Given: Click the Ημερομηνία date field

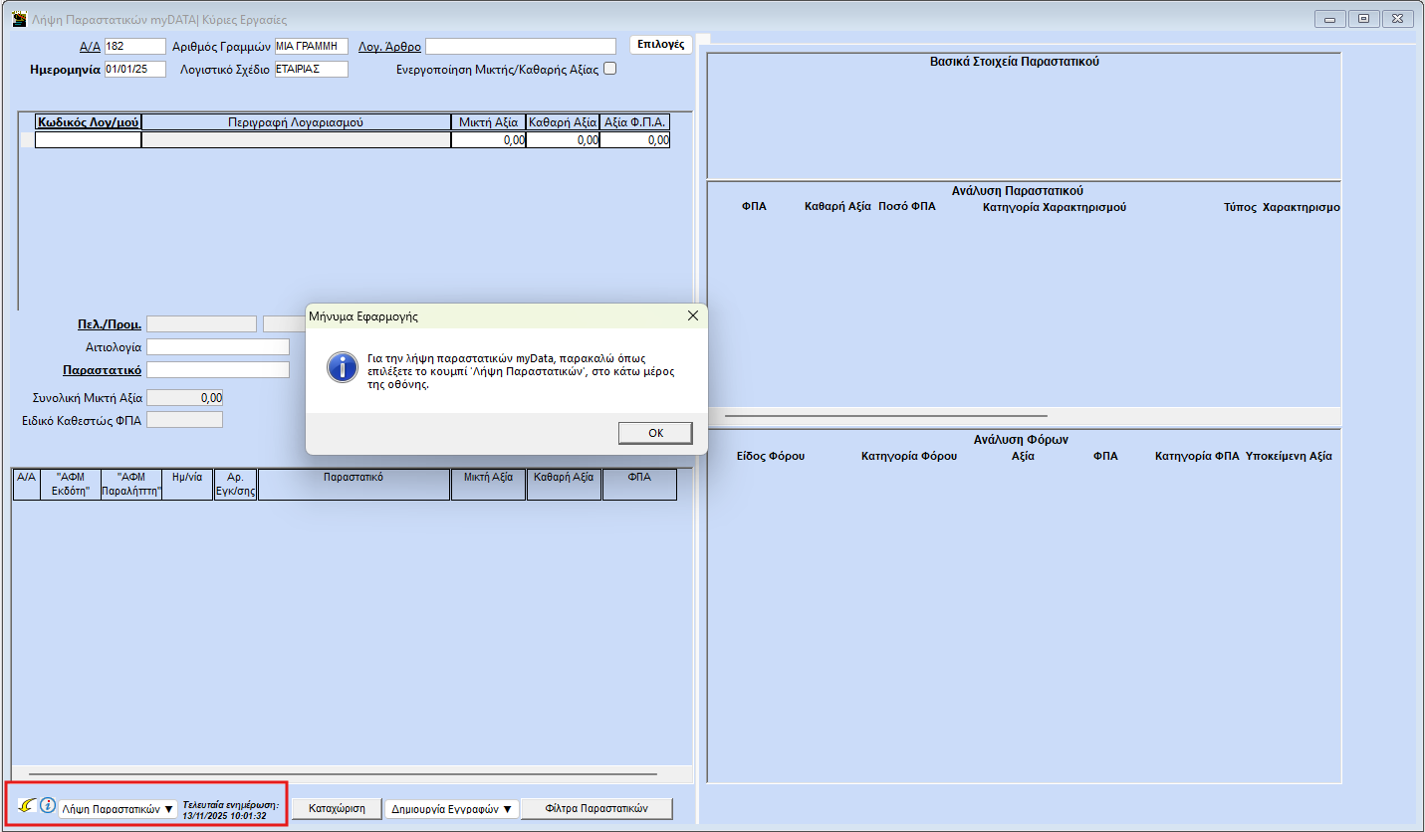Looking at the screenshot, I should [x=134, y=70].
